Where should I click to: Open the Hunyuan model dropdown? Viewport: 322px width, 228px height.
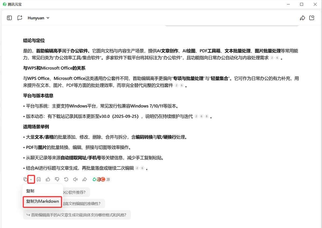point(38,18)
